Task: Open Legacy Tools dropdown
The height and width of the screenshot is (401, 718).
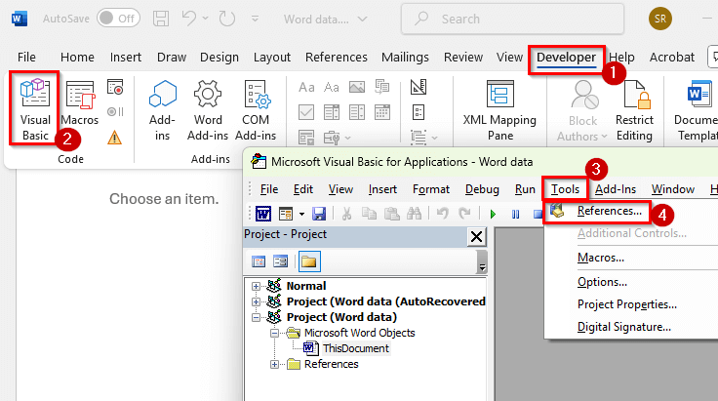Action: [x=337, y=138]
